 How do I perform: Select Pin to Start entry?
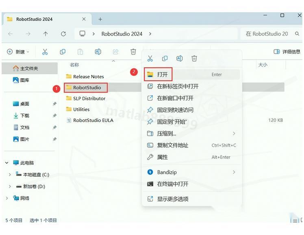pos(192,122)
